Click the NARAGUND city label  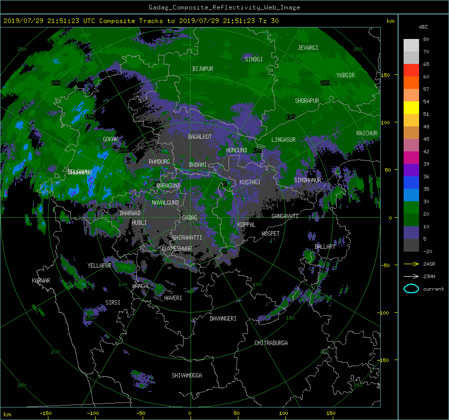pyautogui.click(x=169, y=185)
